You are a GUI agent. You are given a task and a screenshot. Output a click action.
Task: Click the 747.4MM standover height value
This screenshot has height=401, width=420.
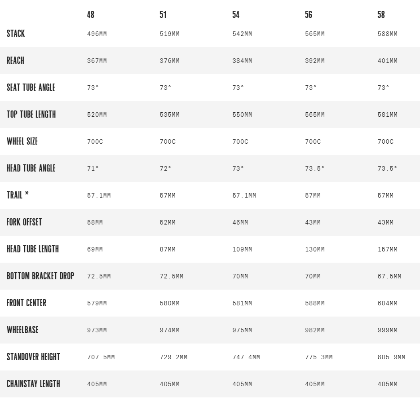click(246, 357)
